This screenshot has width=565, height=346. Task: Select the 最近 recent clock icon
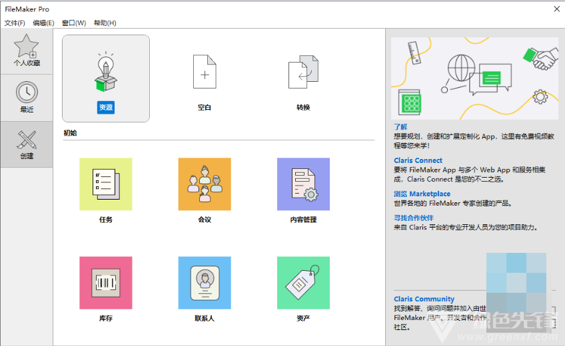27,92
